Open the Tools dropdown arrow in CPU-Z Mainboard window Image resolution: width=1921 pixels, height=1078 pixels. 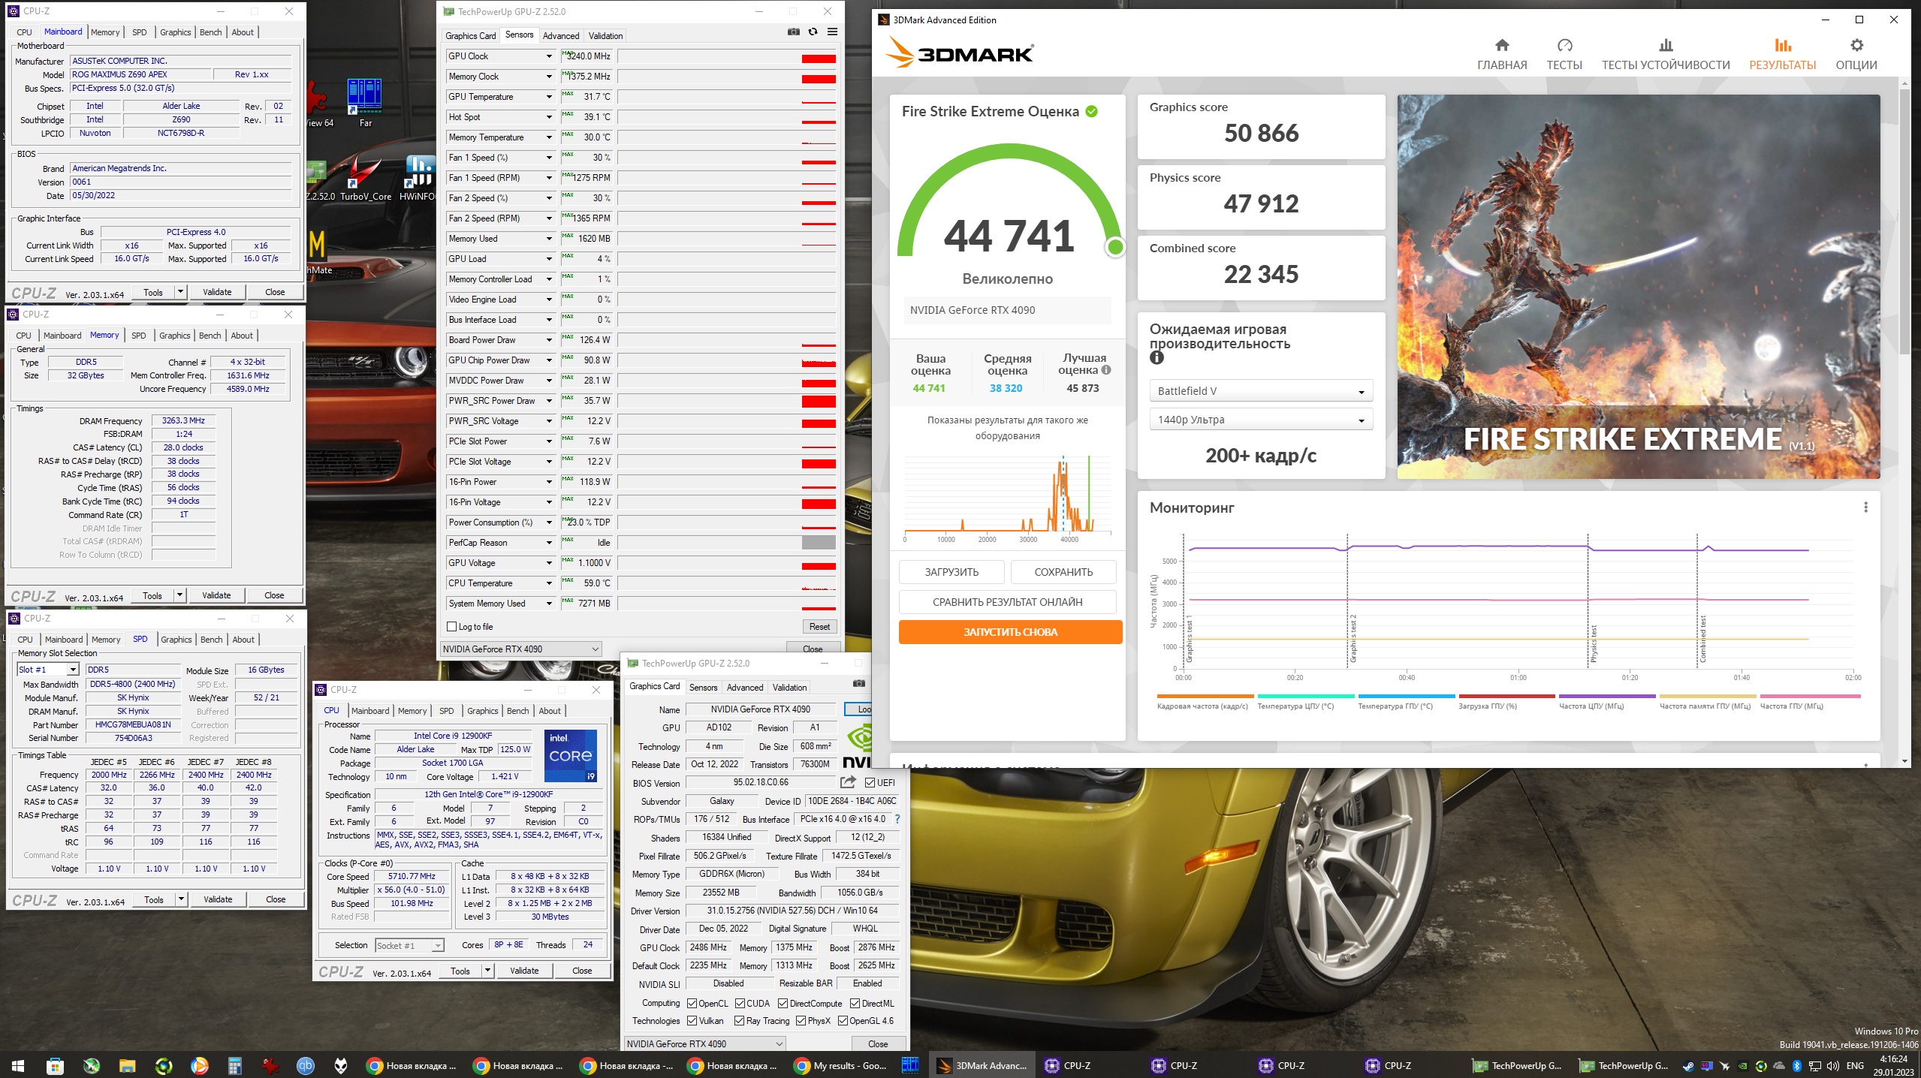(x=180, y=292)
